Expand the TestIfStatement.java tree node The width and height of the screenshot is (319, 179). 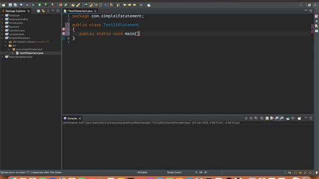12,53
